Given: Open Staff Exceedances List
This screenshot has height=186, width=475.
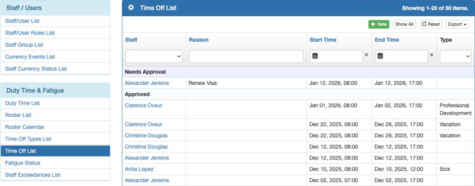Looking at the screenshot, I should pyautogui.click(x=32, y=175).
